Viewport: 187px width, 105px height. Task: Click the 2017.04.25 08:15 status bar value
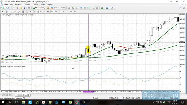click(x=114, y=98)
